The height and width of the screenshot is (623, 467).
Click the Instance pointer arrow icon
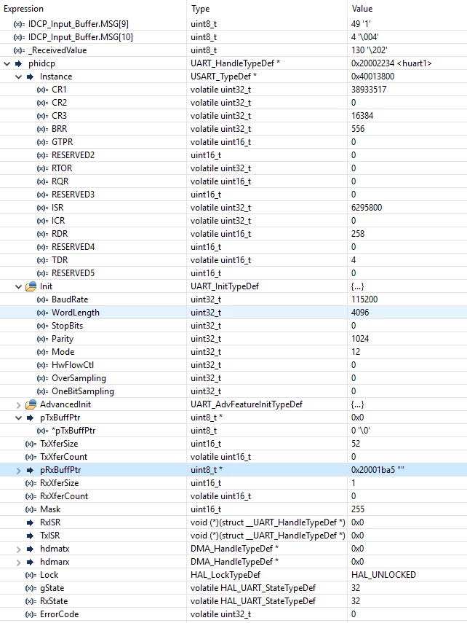point(30,77)
